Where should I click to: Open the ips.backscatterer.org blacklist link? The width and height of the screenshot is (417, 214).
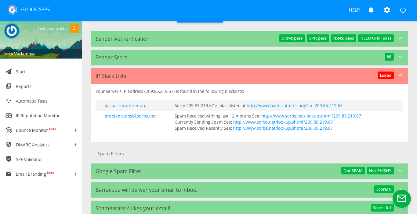(125, 106)
